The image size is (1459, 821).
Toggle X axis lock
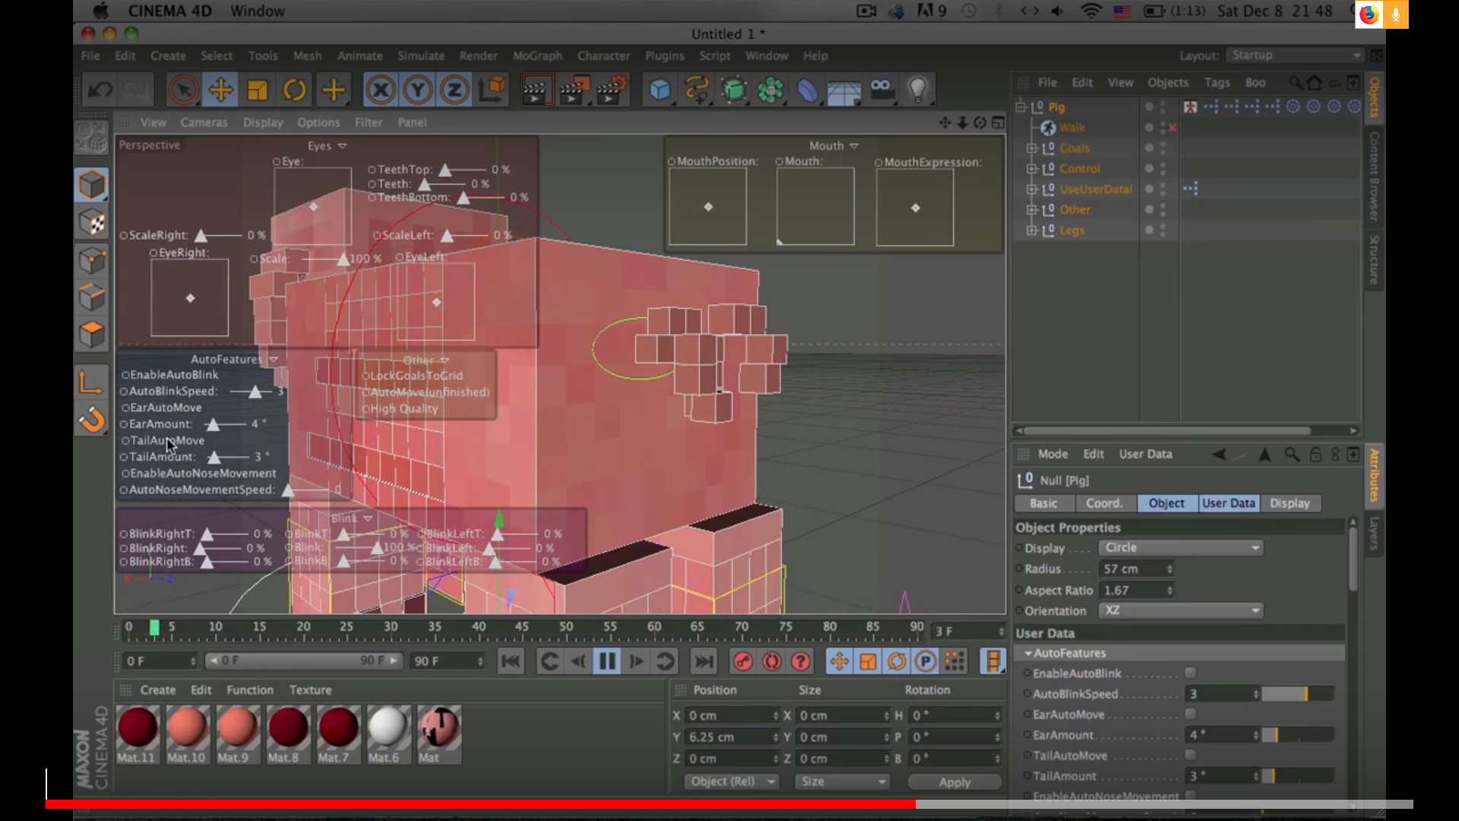pos(381,90)
